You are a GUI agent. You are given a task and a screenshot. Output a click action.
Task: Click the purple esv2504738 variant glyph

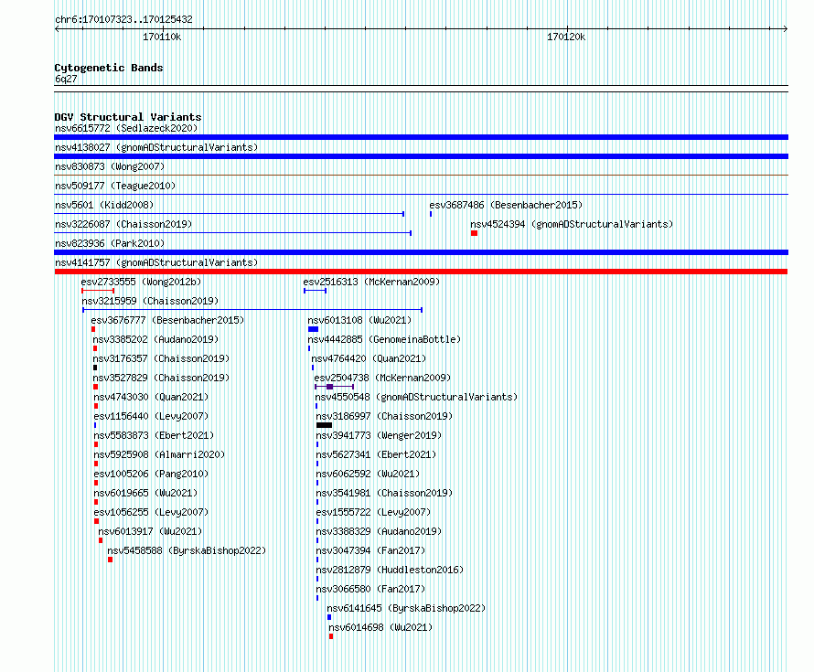(x=334, y=387)
